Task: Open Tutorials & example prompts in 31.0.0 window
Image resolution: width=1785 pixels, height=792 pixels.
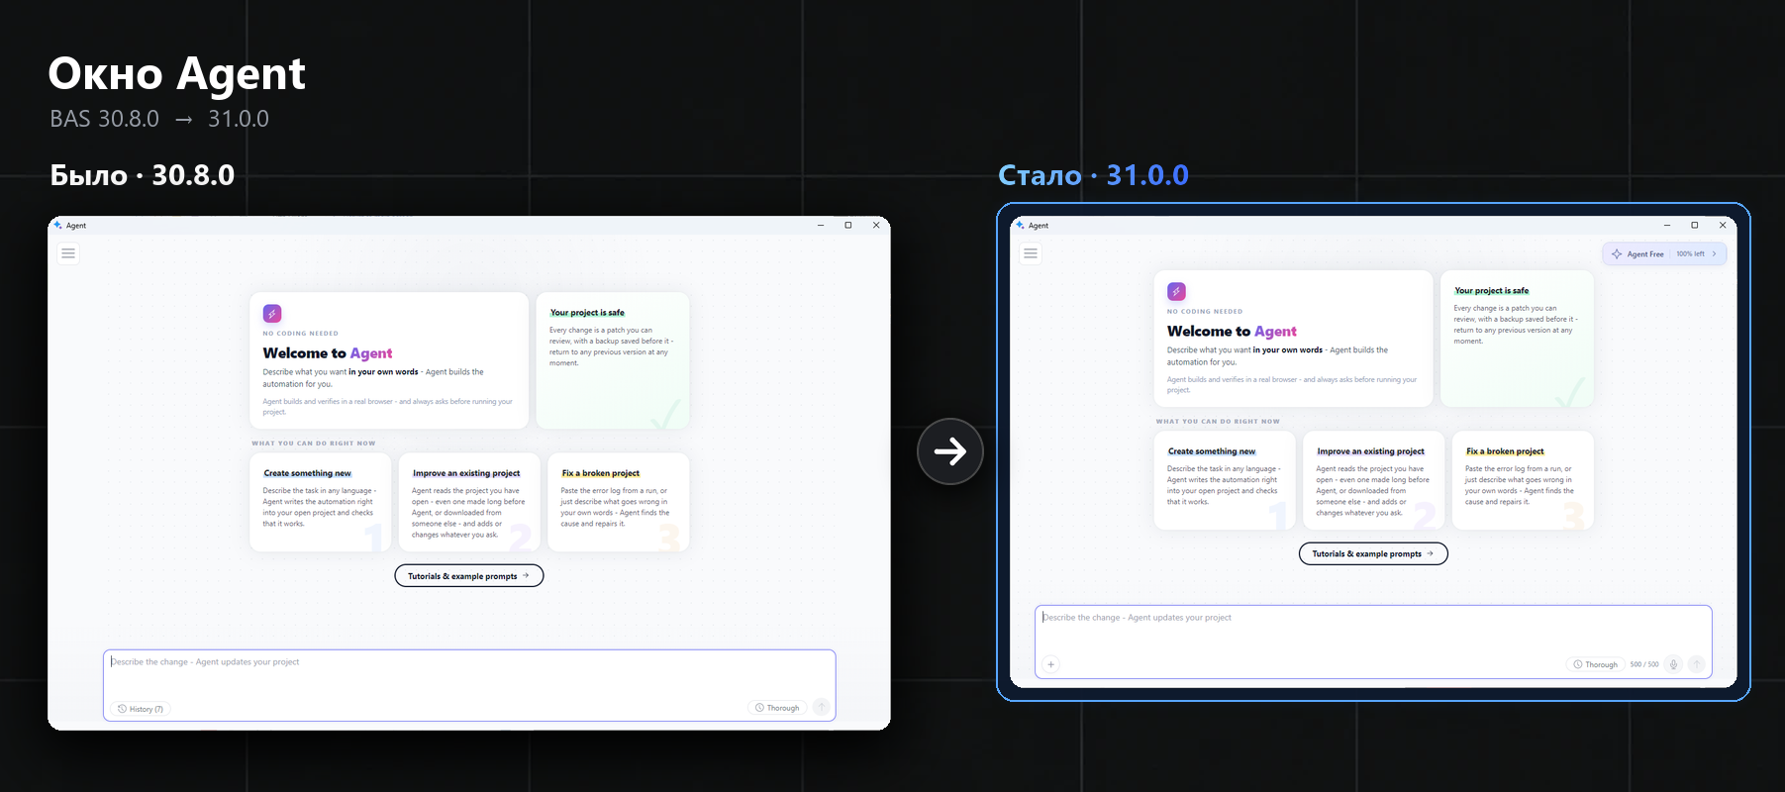Action: (x=1373, y=553)
